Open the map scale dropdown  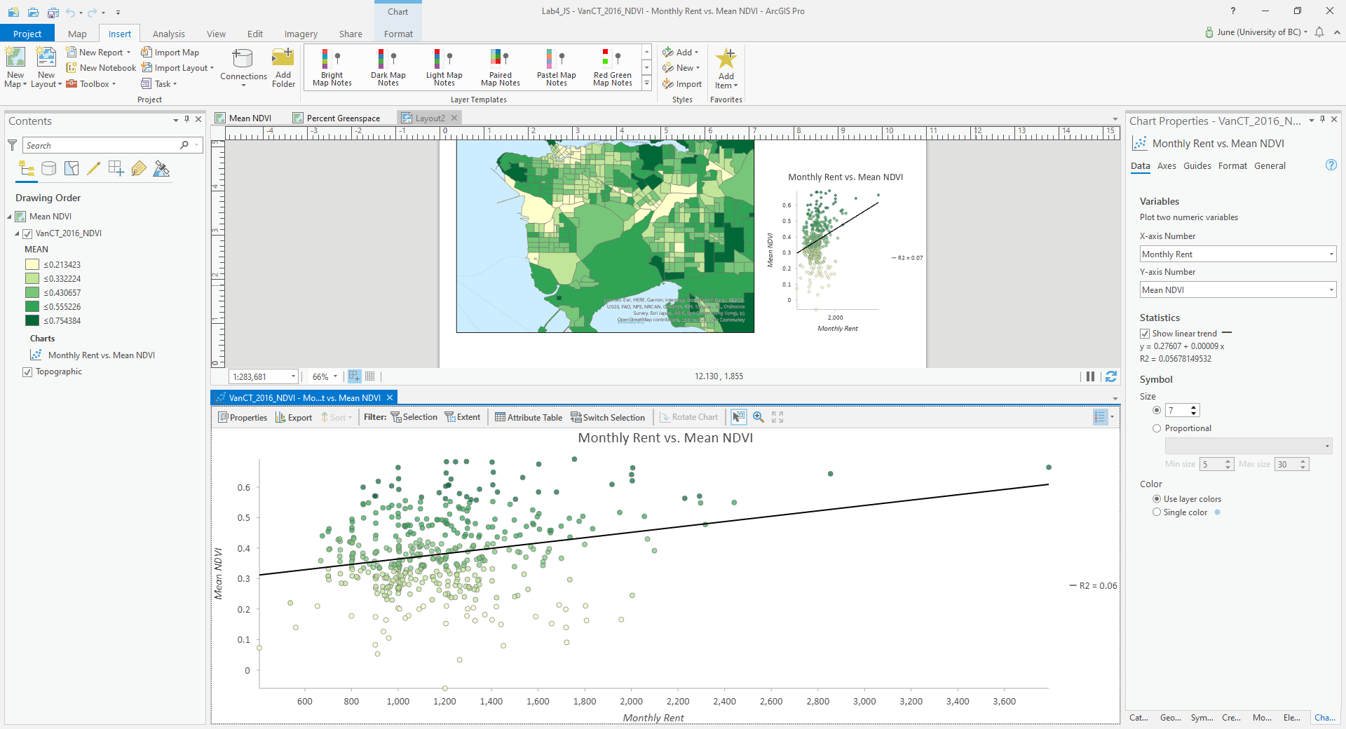click(x=293, y=376)
